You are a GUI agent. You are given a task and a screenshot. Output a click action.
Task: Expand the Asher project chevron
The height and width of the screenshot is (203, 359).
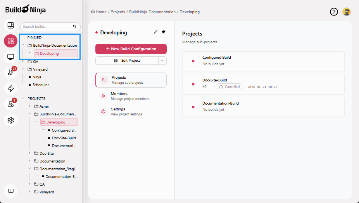(29, 106)
